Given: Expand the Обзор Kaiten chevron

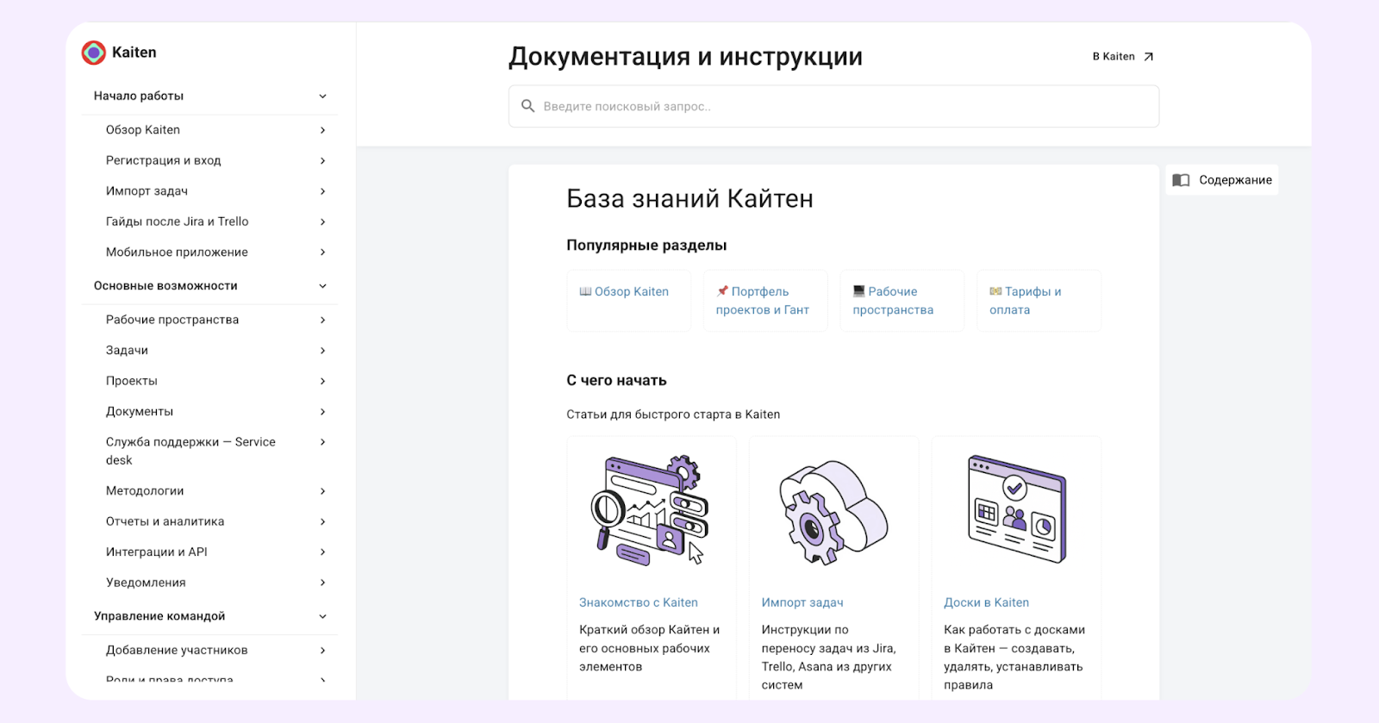Looking at the screenshot, I should pos(323,130).
